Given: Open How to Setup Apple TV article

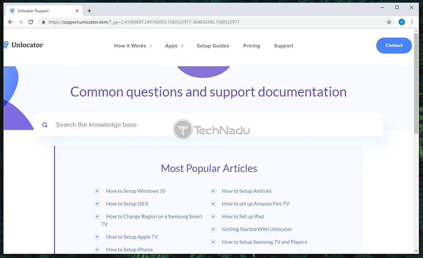Looking at the screenshot, I should (x=132, y=237).
